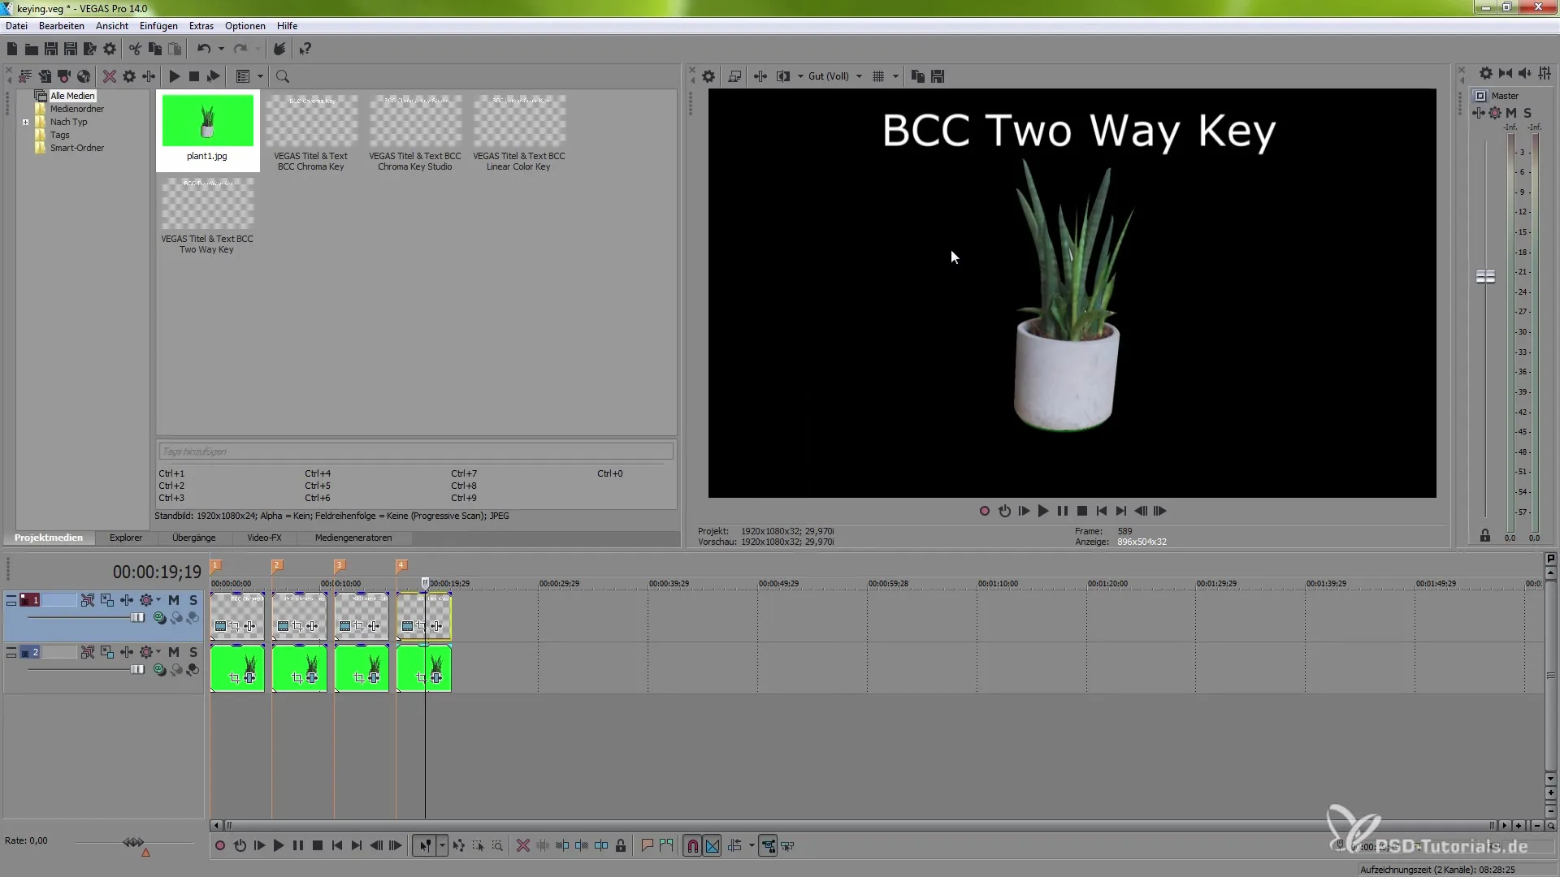This screenshot has width=1560, height=877.
Task: Jump to timeline marker 3
Action: [340, 566]
